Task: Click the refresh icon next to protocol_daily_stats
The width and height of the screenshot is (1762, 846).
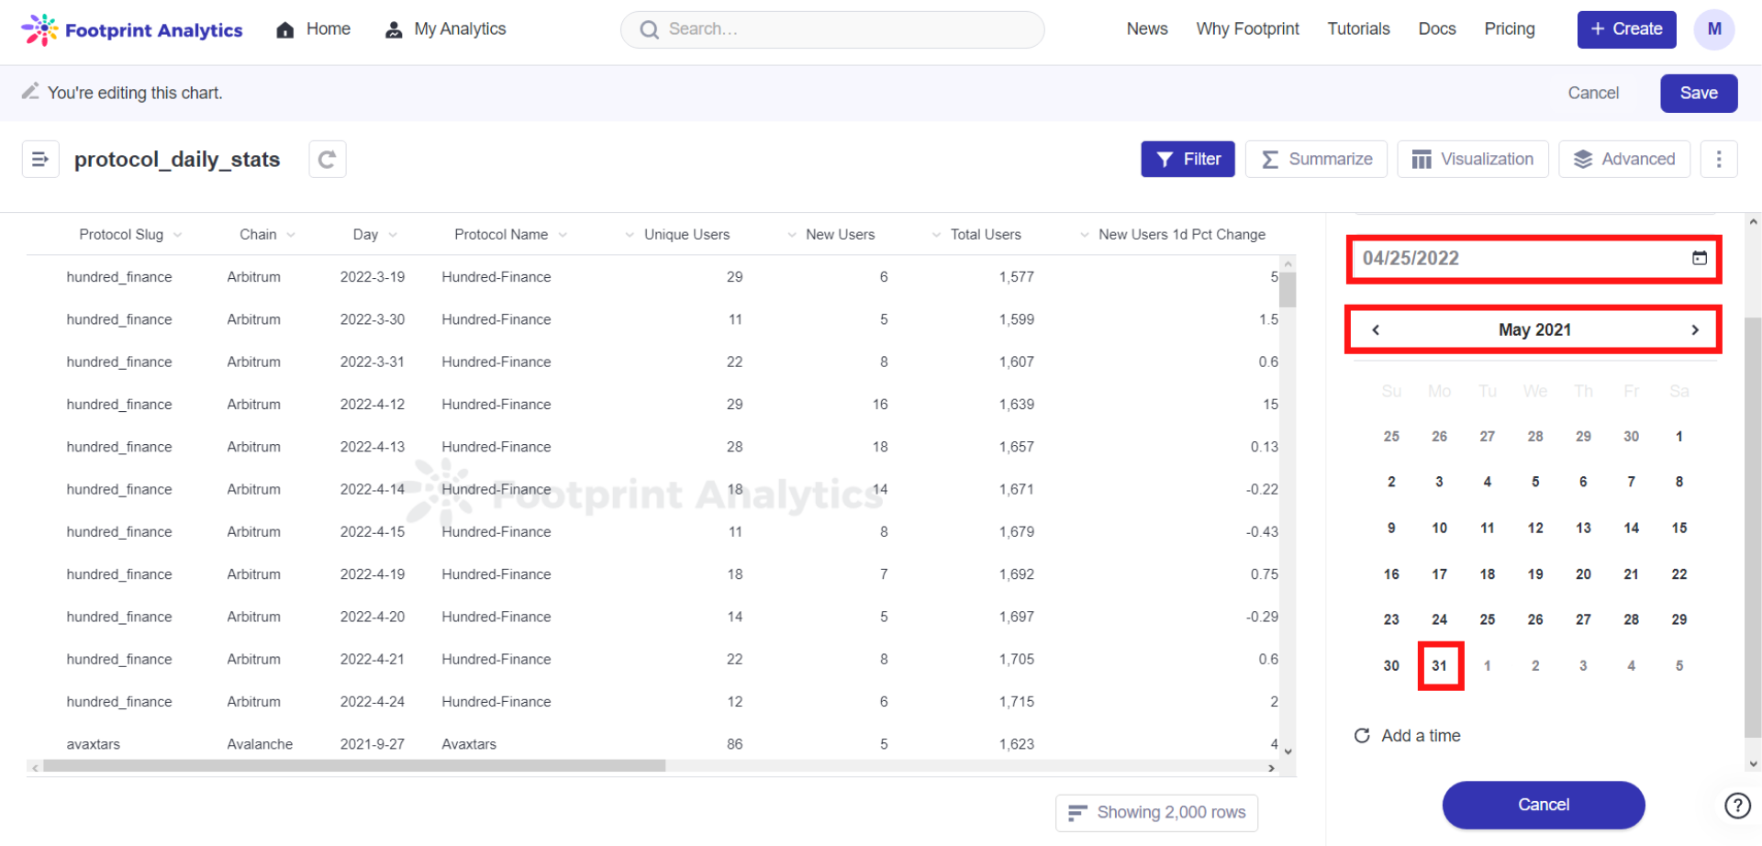Action: pos(327,160)
